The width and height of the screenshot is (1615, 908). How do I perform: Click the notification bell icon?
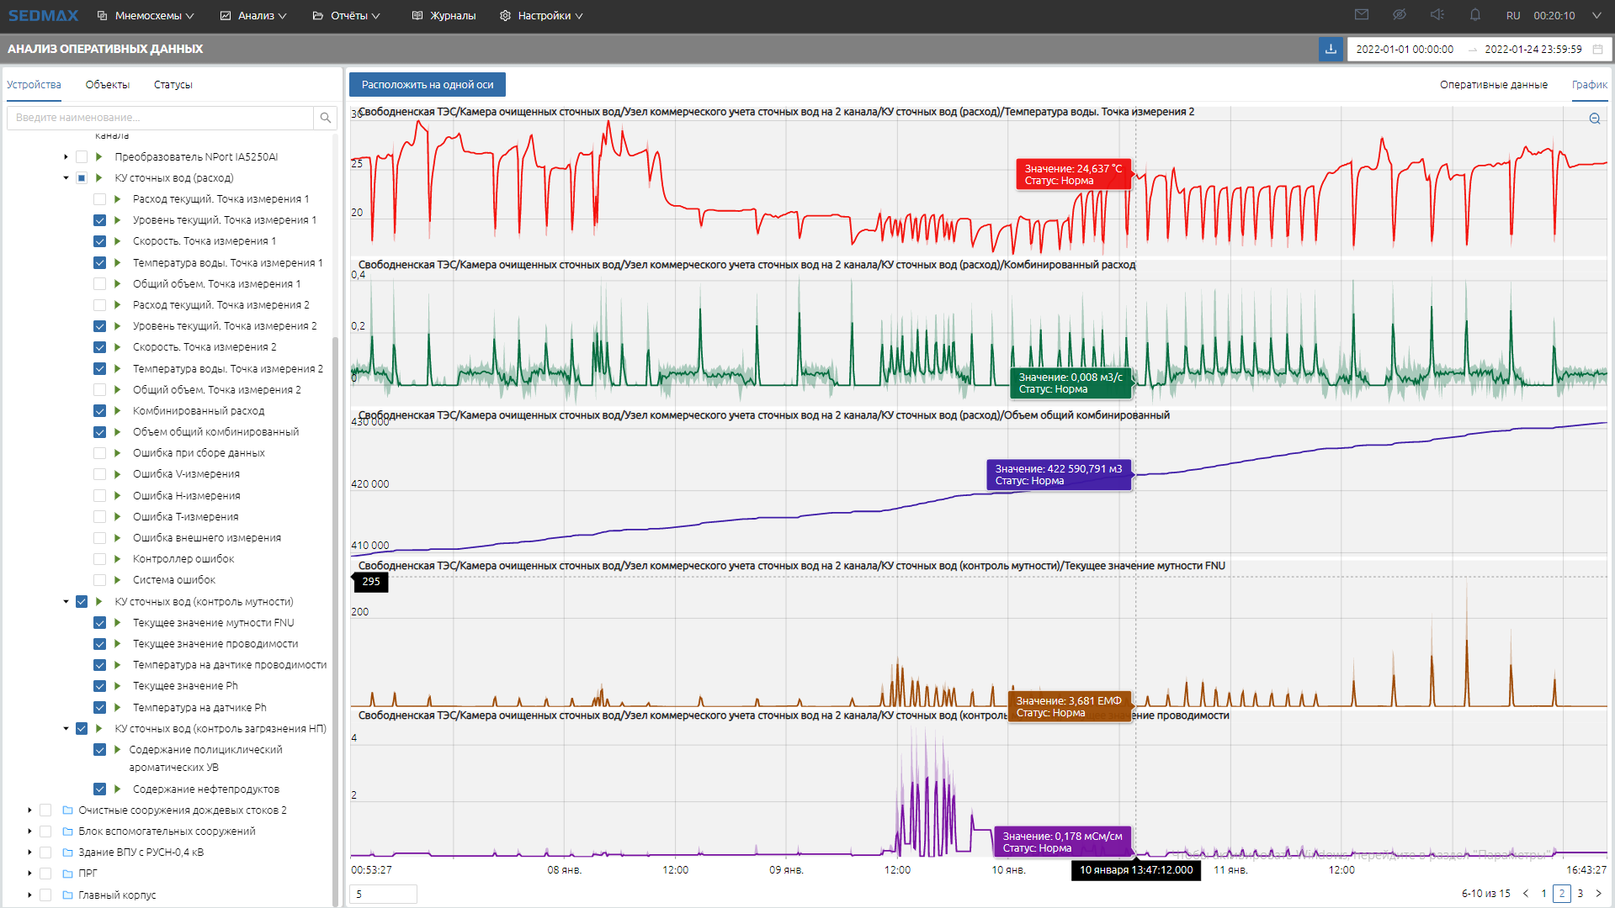(1475, 15)
